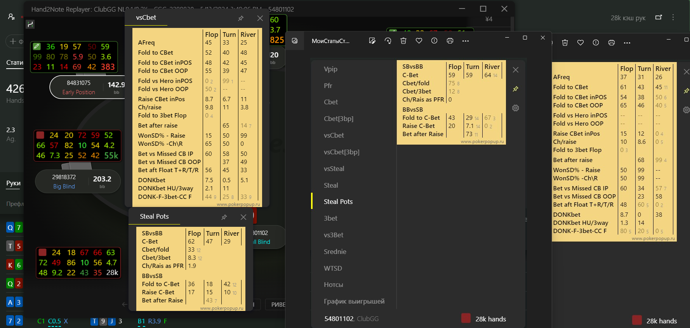Screen dimensions: 690x328
Task: Select the K6 hand in the hand list
Action: 14,265
